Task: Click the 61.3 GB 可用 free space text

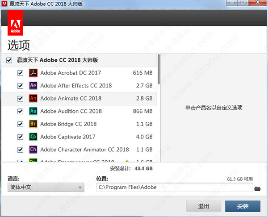Action: click(240, 179)
